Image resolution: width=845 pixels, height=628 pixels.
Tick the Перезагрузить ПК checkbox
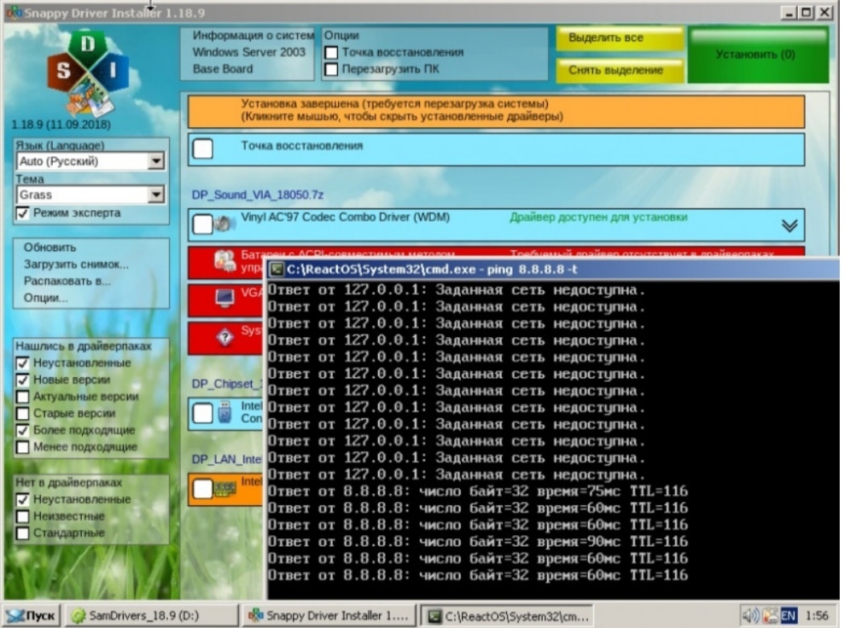[331, 69]
